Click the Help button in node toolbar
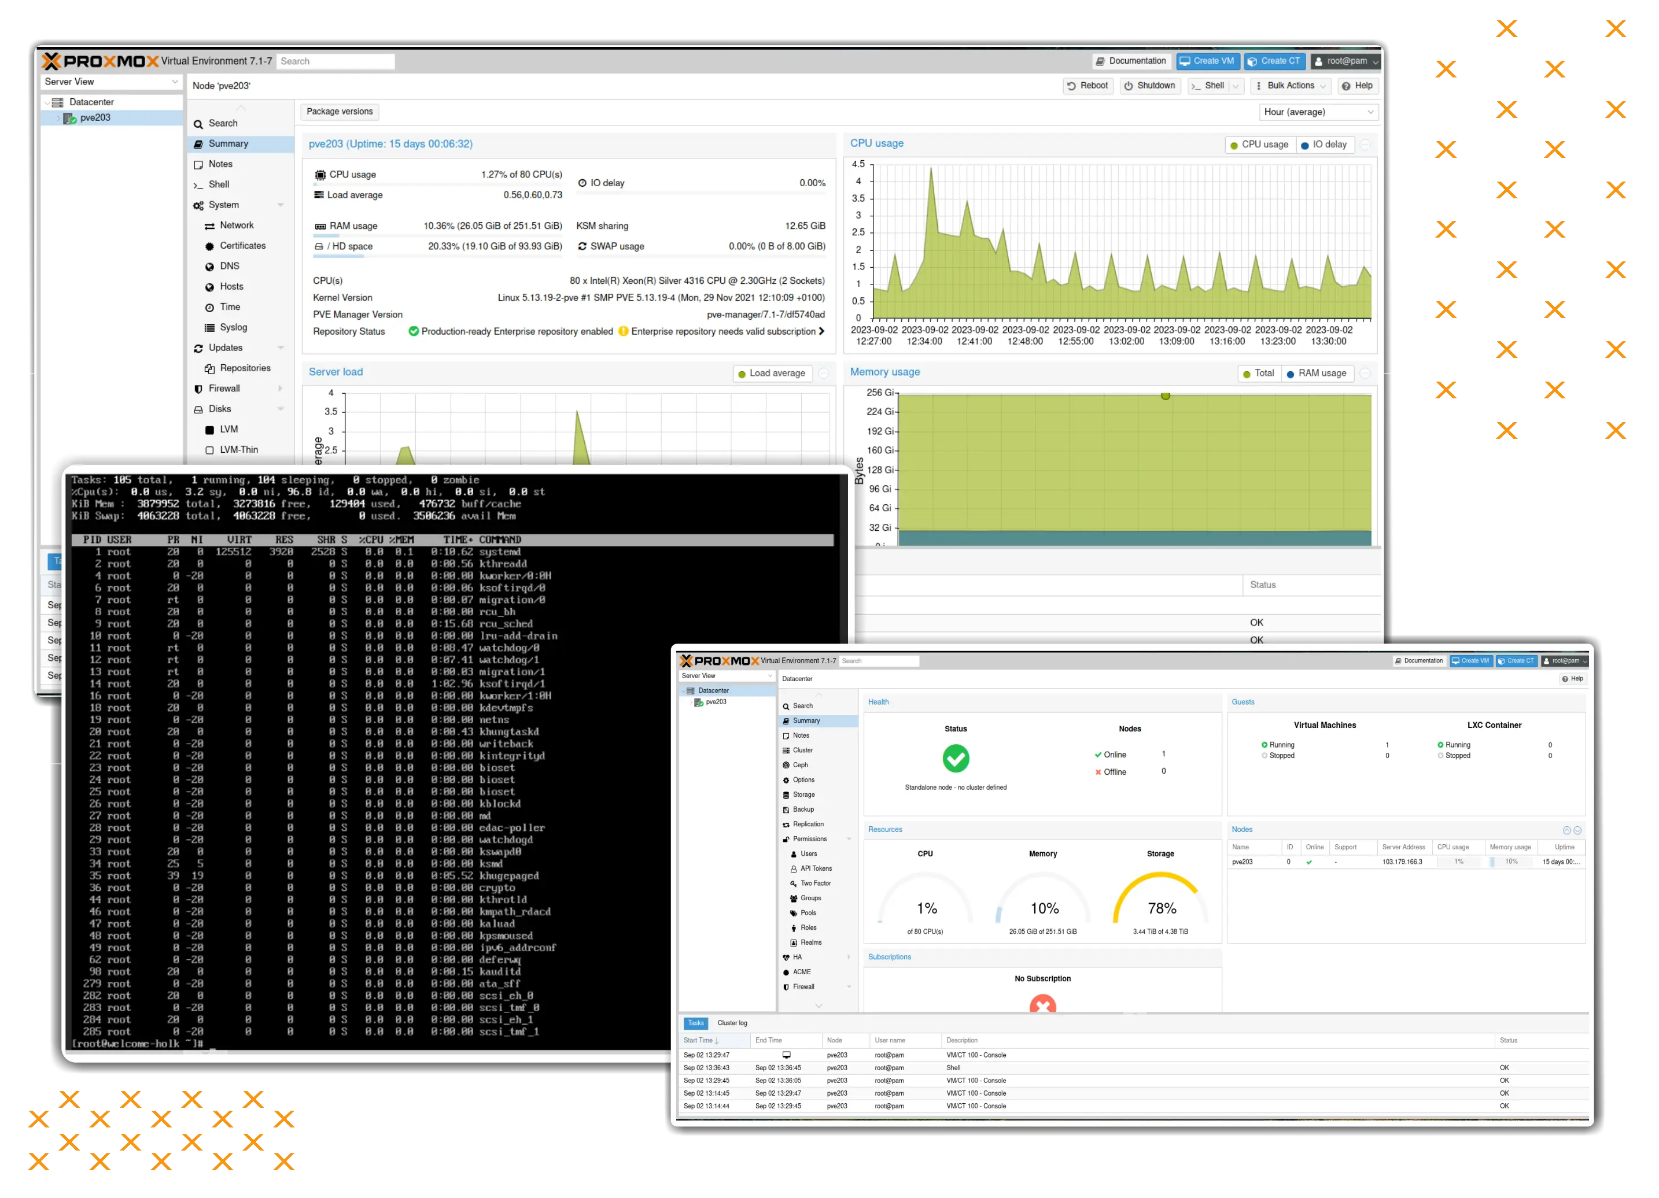This screenshot has width=1659, height=1198. click(1357, 86)
